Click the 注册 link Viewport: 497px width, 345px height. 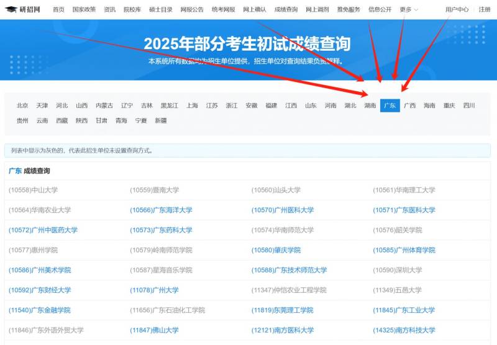(x=485, y=9)
